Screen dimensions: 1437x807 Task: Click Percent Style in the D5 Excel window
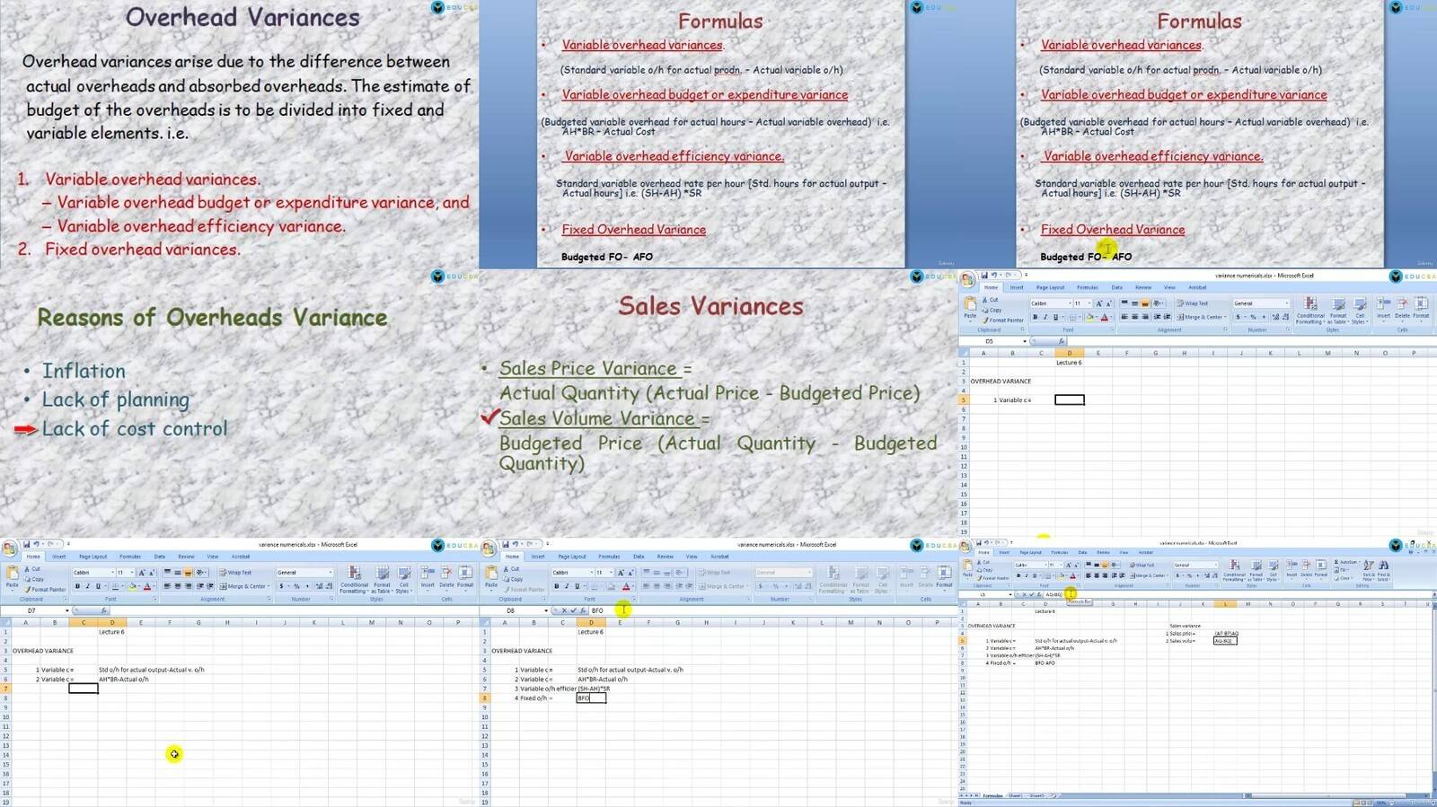[x=1253, y=317]
